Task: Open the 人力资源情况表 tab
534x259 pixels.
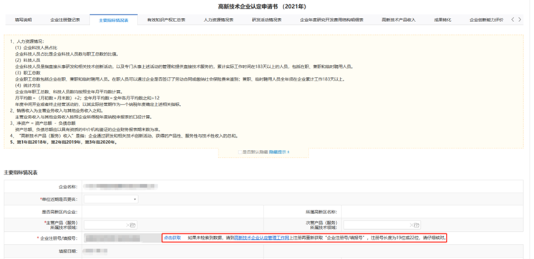Action: pyautogui.click(x=218, y=20)
